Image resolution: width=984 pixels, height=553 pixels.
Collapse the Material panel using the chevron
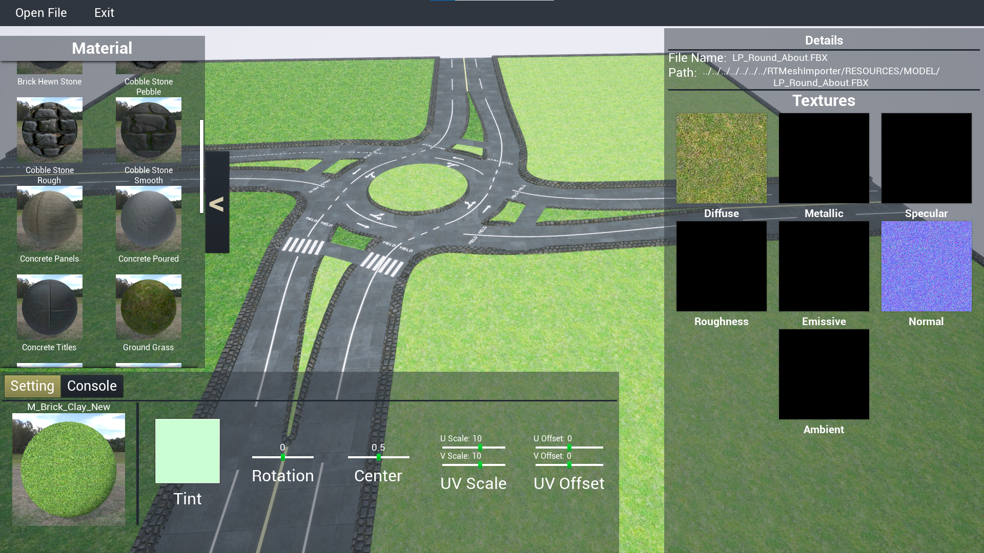[217, 204]
